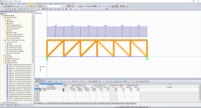Click the grid layout icon in second toolbar row
201x108 pixels.
pyautogui.click(x=107, y=9)
